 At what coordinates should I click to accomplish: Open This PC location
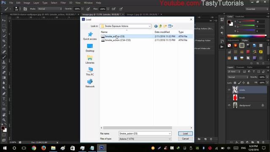(x=90, y=71)
